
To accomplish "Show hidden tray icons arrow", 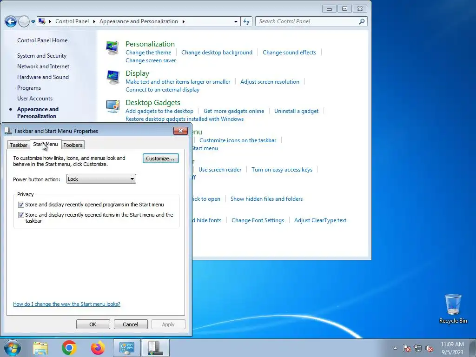I will pos(395,348).
